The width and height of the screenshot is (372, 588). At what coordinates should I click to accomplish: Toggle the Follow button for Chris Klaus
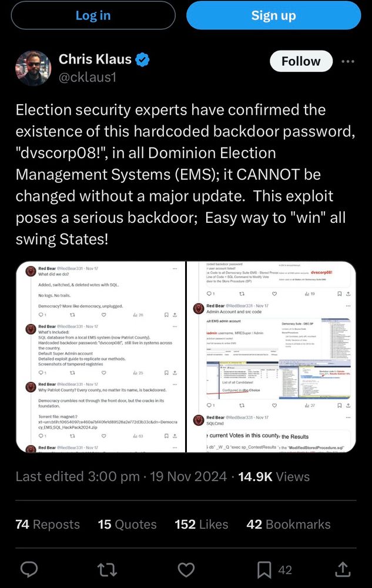[x=301, y=61]
